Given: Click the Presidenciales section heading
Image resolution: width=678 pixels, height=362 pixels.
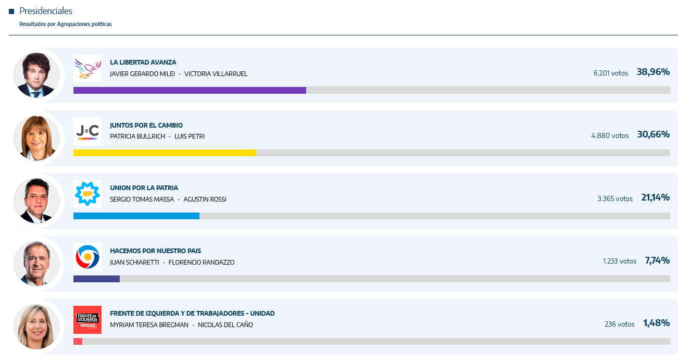Looking at the screenshot, I should (46, 11).
